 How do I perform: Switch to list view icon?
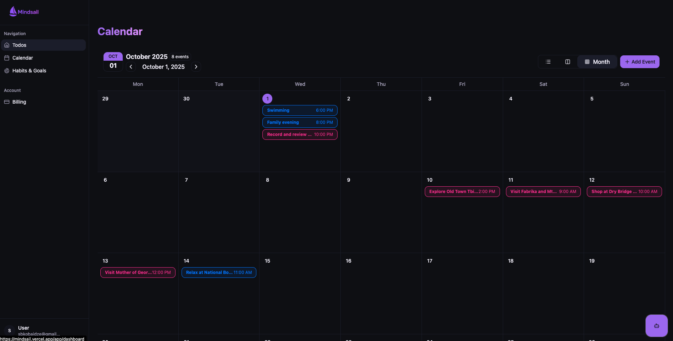click(x=548, y=62)
